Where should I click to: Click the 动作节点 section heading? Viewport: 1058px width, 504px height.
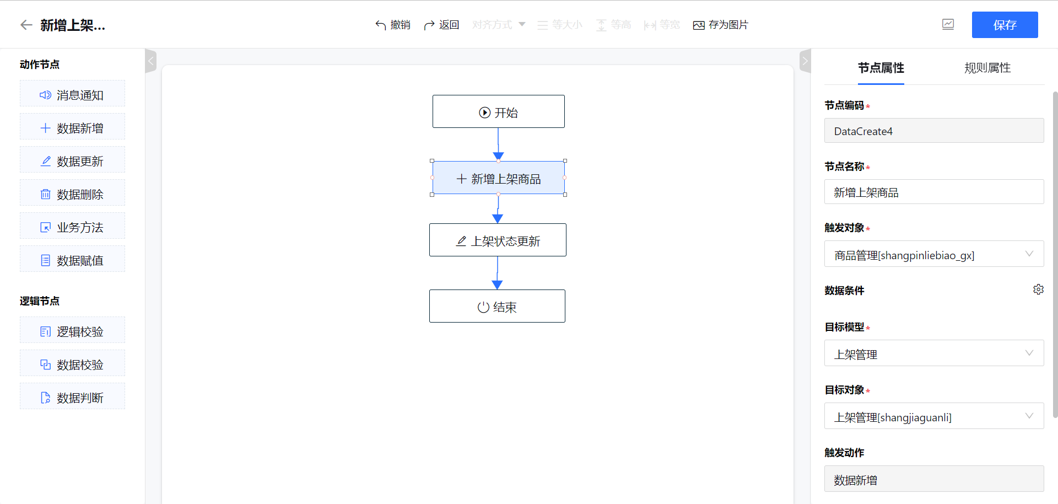pyautogui.click(x=40, y=65)
